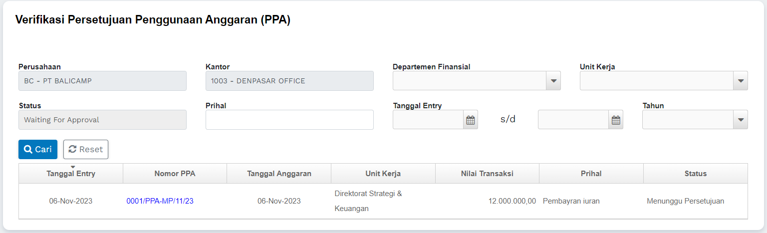Open the end date calendar picker
Viewport: 767px width, 233px height.
coord(616,120)
